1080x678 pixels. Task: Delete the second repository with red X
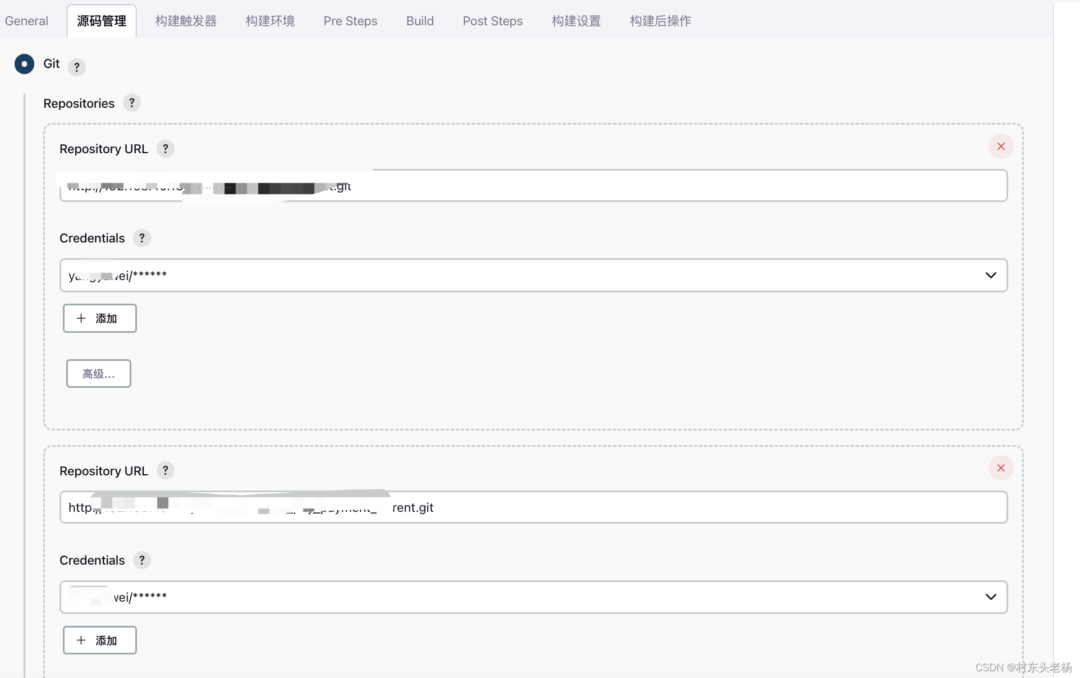(x=1001, y=468)
